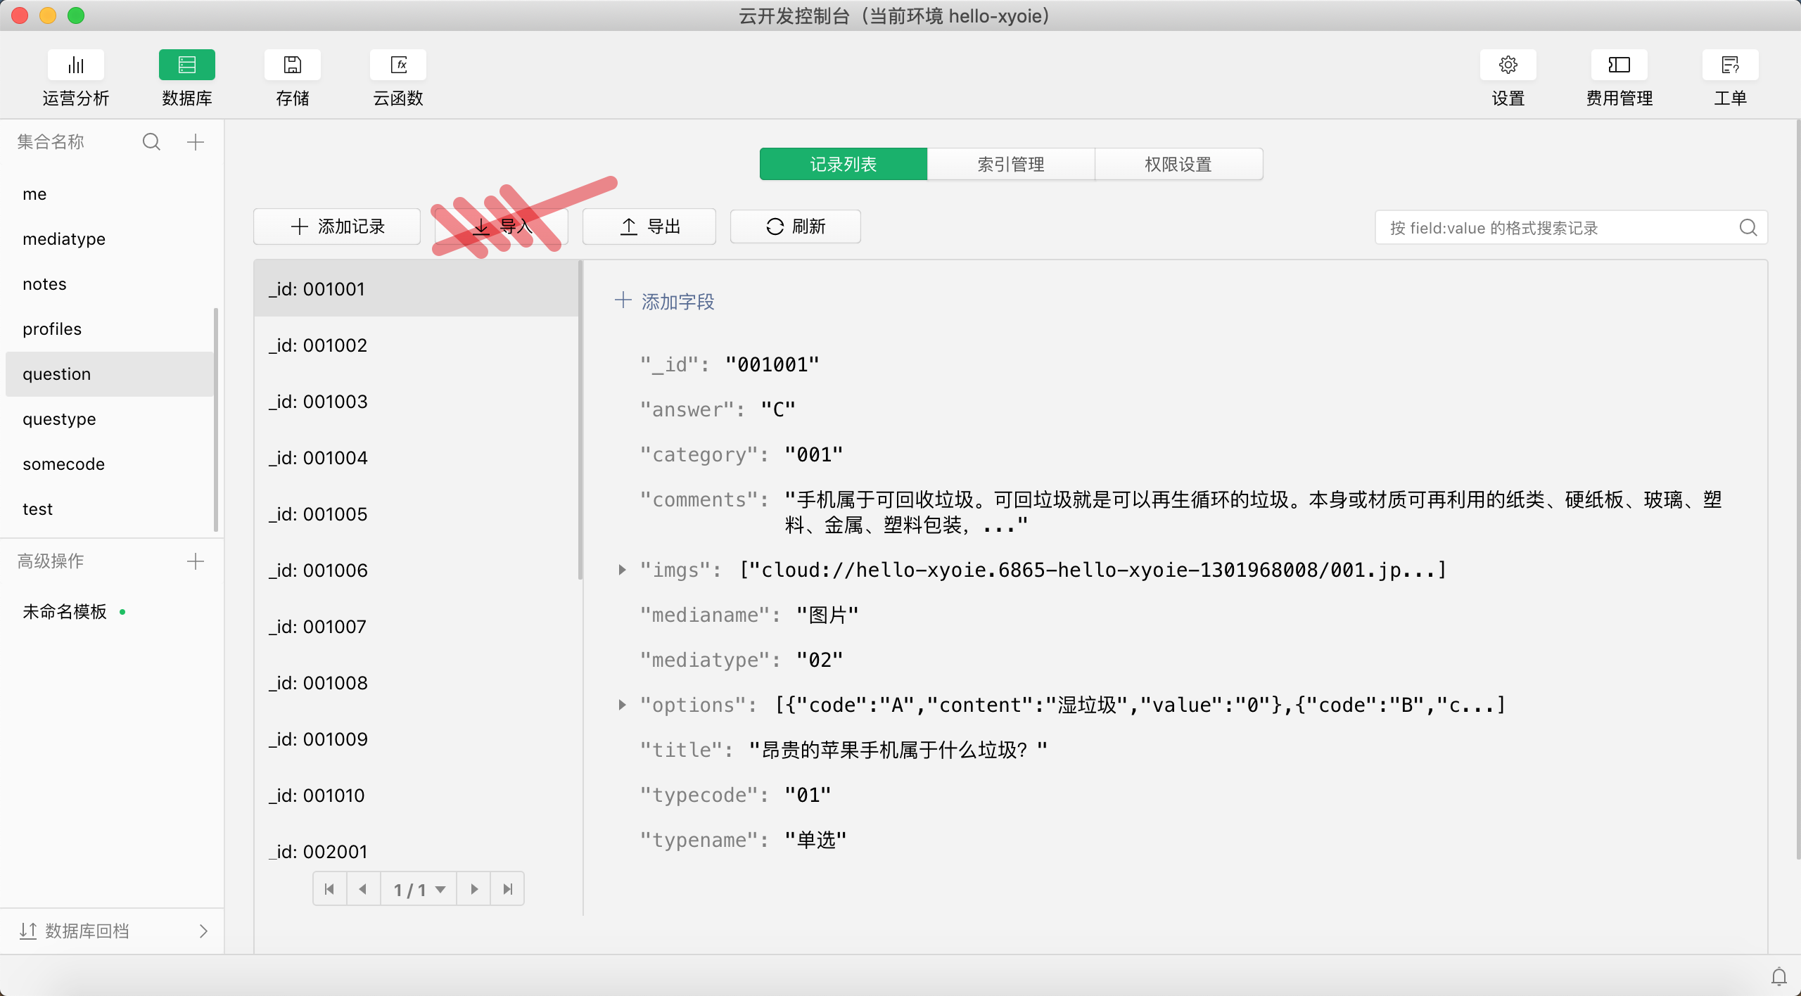Switch to the 索引管理 tab

point(1010,165)
